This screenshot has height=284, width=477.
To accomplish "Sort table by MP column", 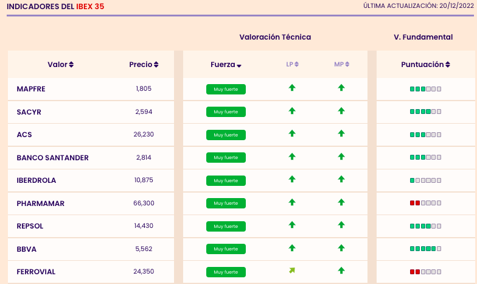I will 342,65.
